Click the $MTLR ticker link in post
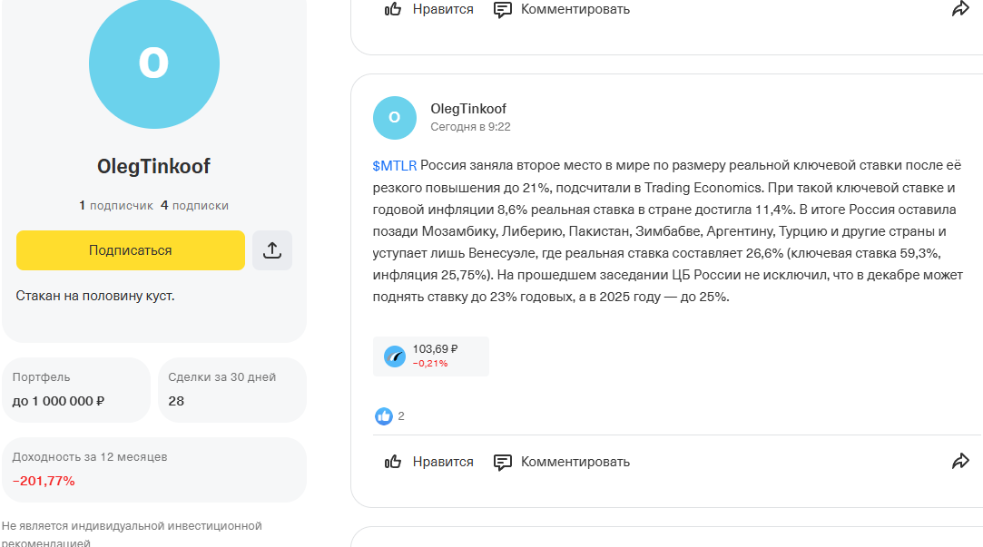Screen dimensions: 983x547 pos(394,166)
